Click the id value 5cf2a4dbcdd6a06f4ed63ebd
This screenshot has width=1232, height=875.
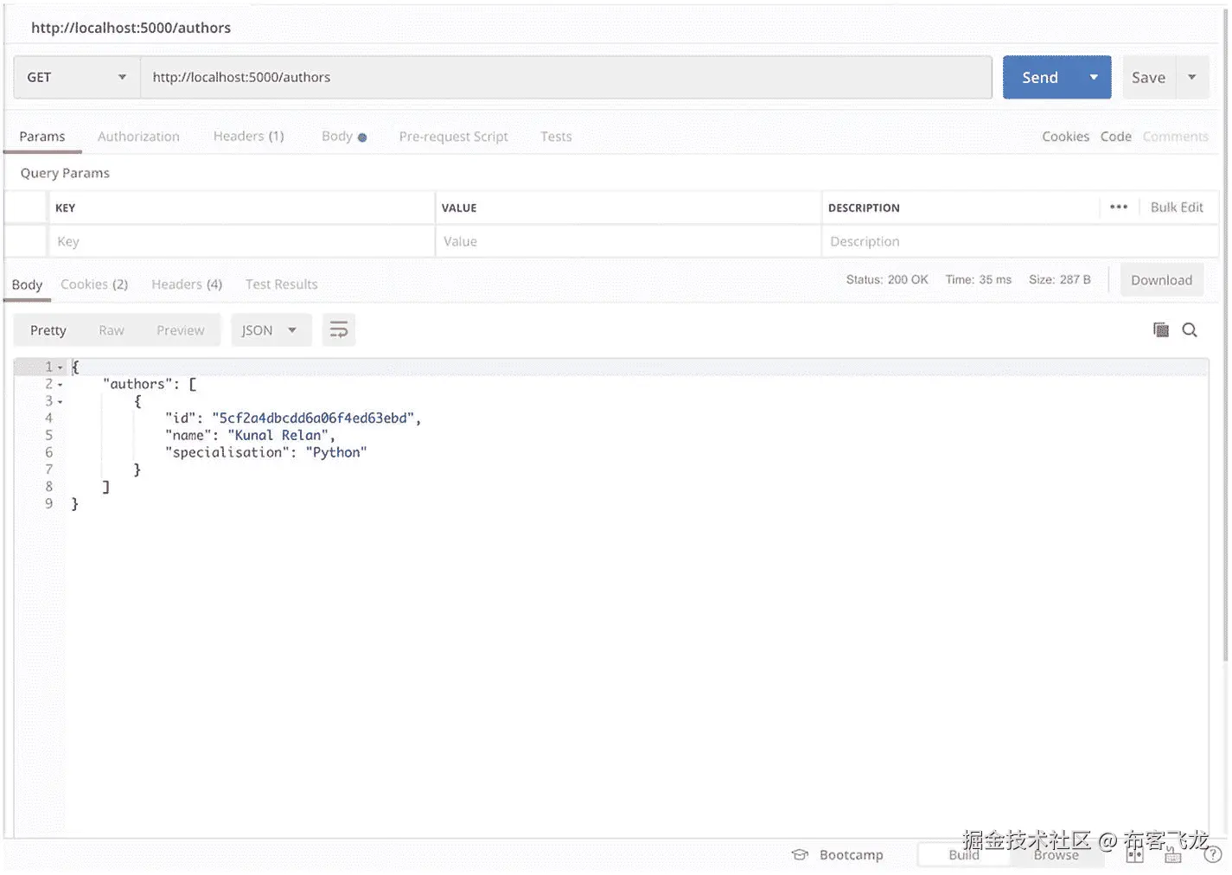(313, 418)
